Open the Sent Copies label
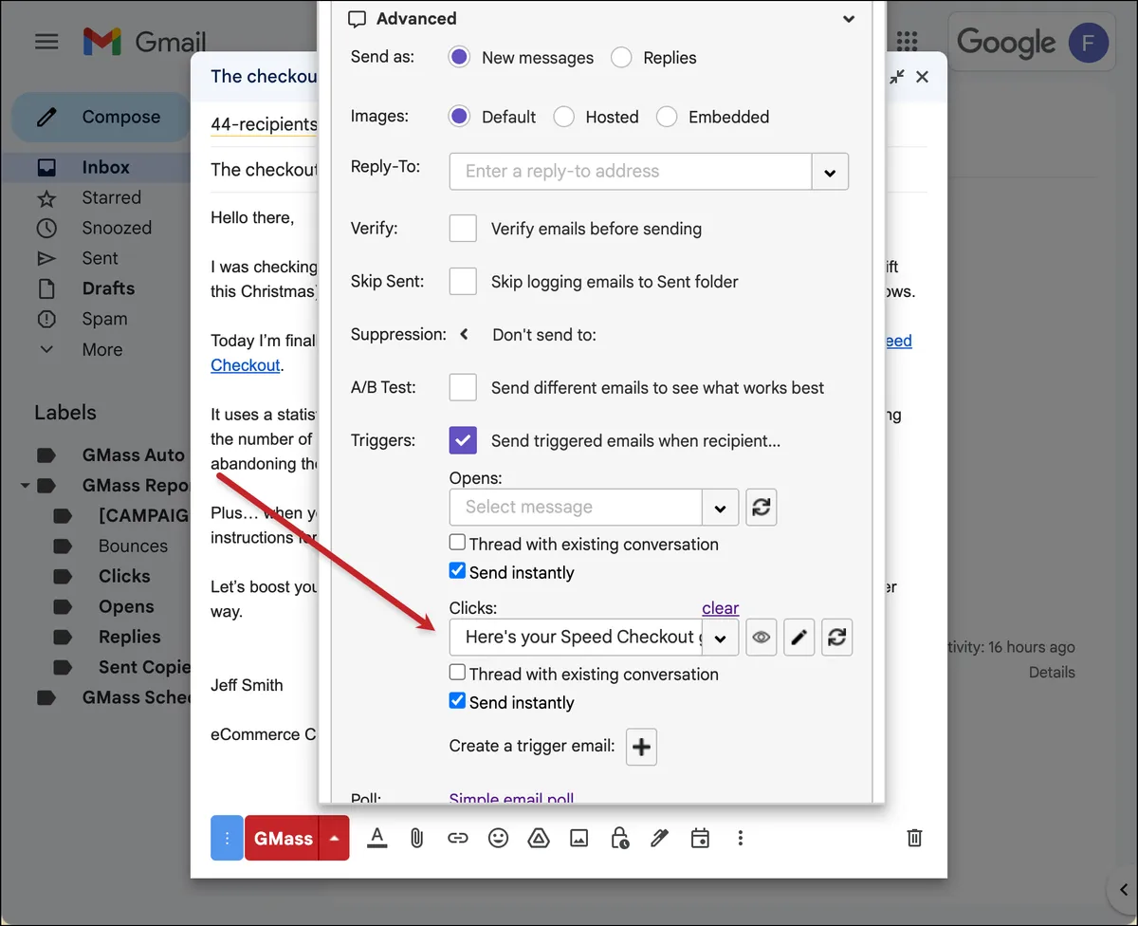Screen dimensions: 1138x926 (144, 667)
